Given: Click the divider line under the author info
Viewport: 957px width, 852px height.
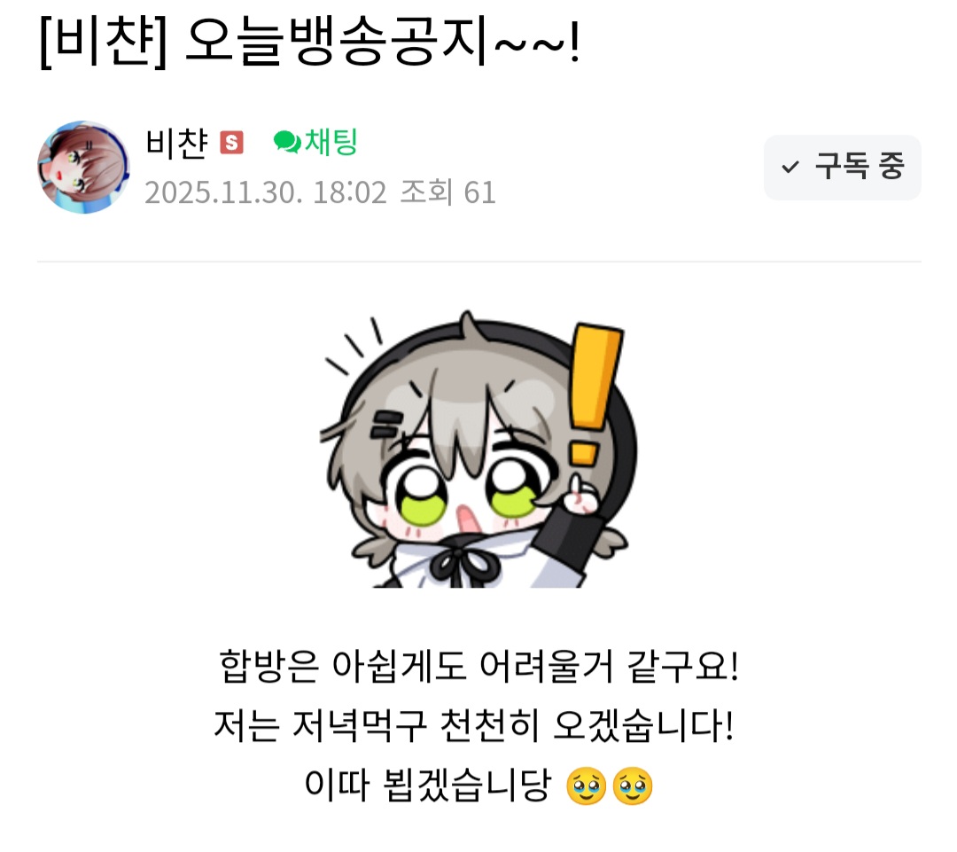Looking at the screenshot, I should 479,262.
